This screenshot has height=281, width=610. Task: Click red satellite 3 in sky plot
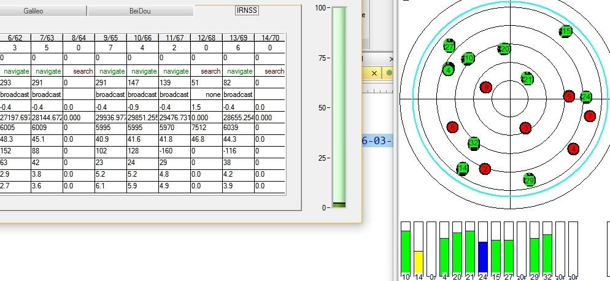click(525, 128)
